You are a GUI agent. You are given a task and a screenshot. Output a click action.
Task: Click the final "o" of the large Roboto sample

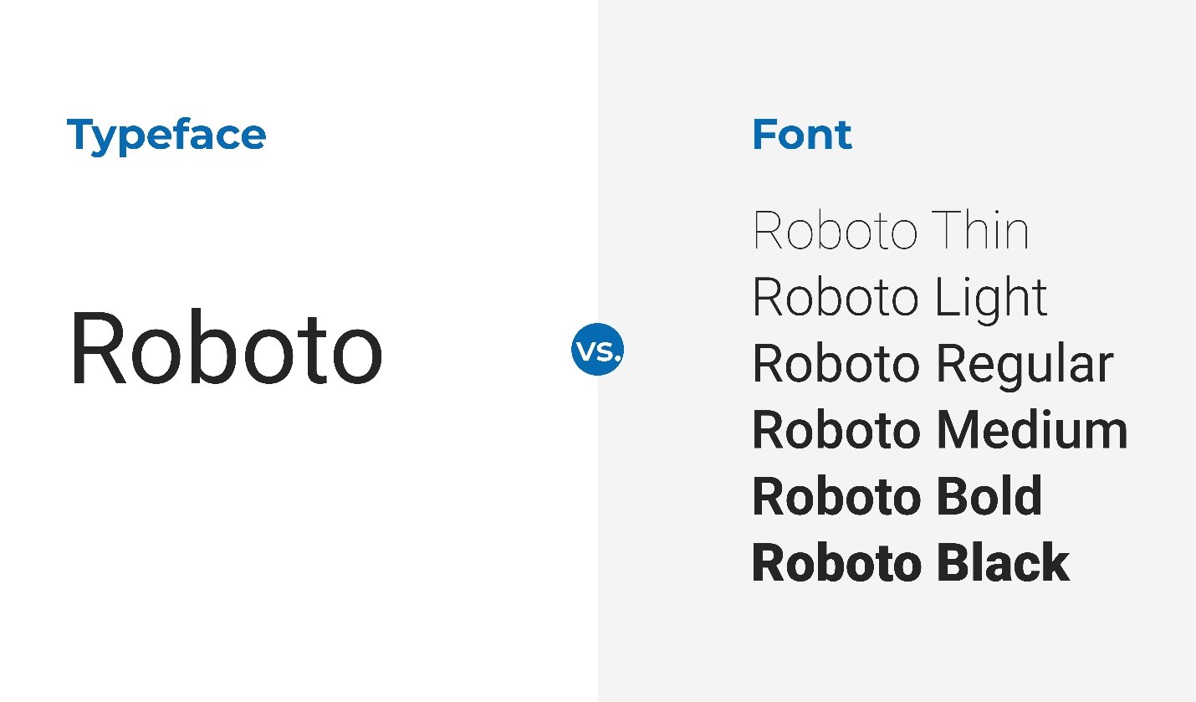coord(355,359)
